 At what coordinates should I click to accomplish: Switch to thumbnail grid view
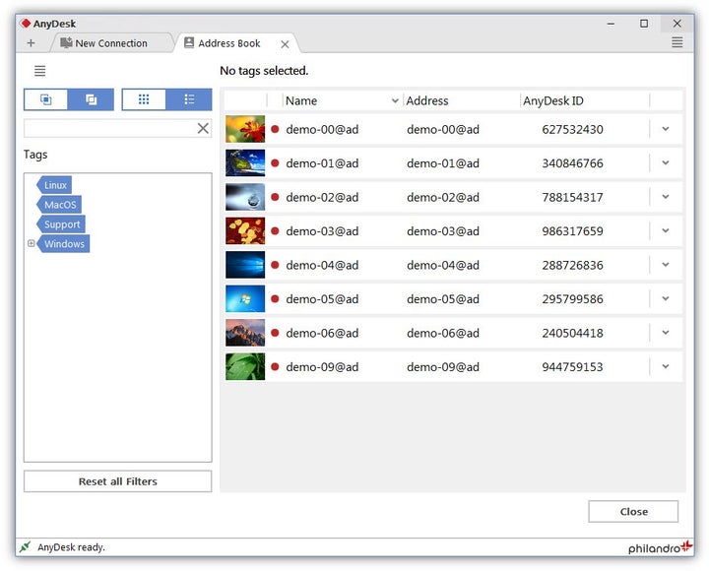(144, 99)
